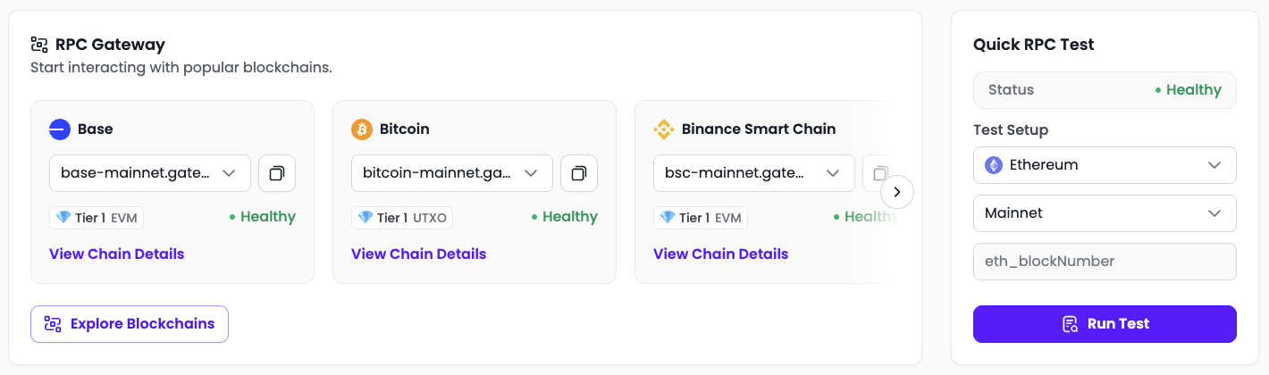Open Binance Smart Chain details link
This screenshot has height=375, width=1269.
721,254
